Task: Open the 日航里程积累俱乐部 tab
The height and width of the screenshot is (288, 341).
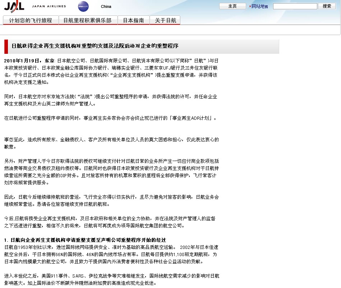Action: (88, 20)
